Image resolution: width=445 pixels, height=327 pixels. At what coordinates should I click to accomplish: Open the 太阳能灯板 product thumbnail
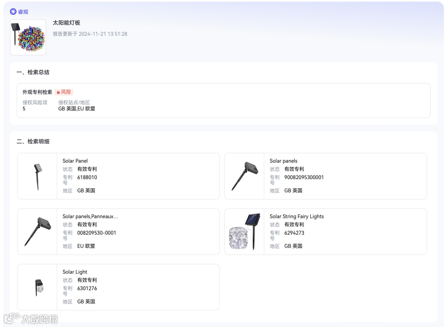tap(28, 37)
